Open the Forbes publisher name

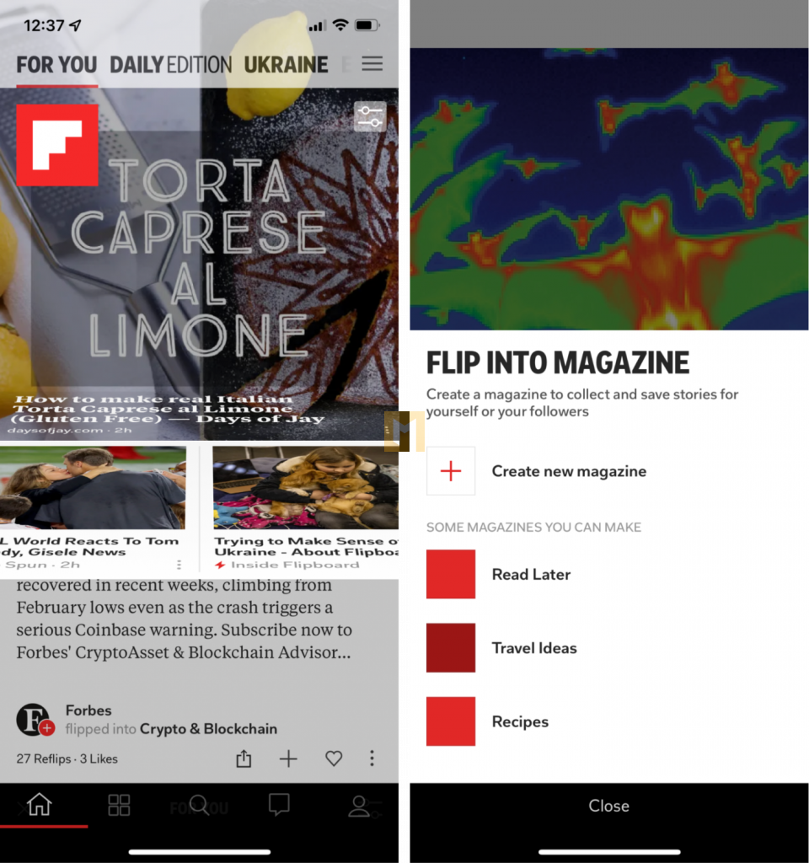click(88, 710)
